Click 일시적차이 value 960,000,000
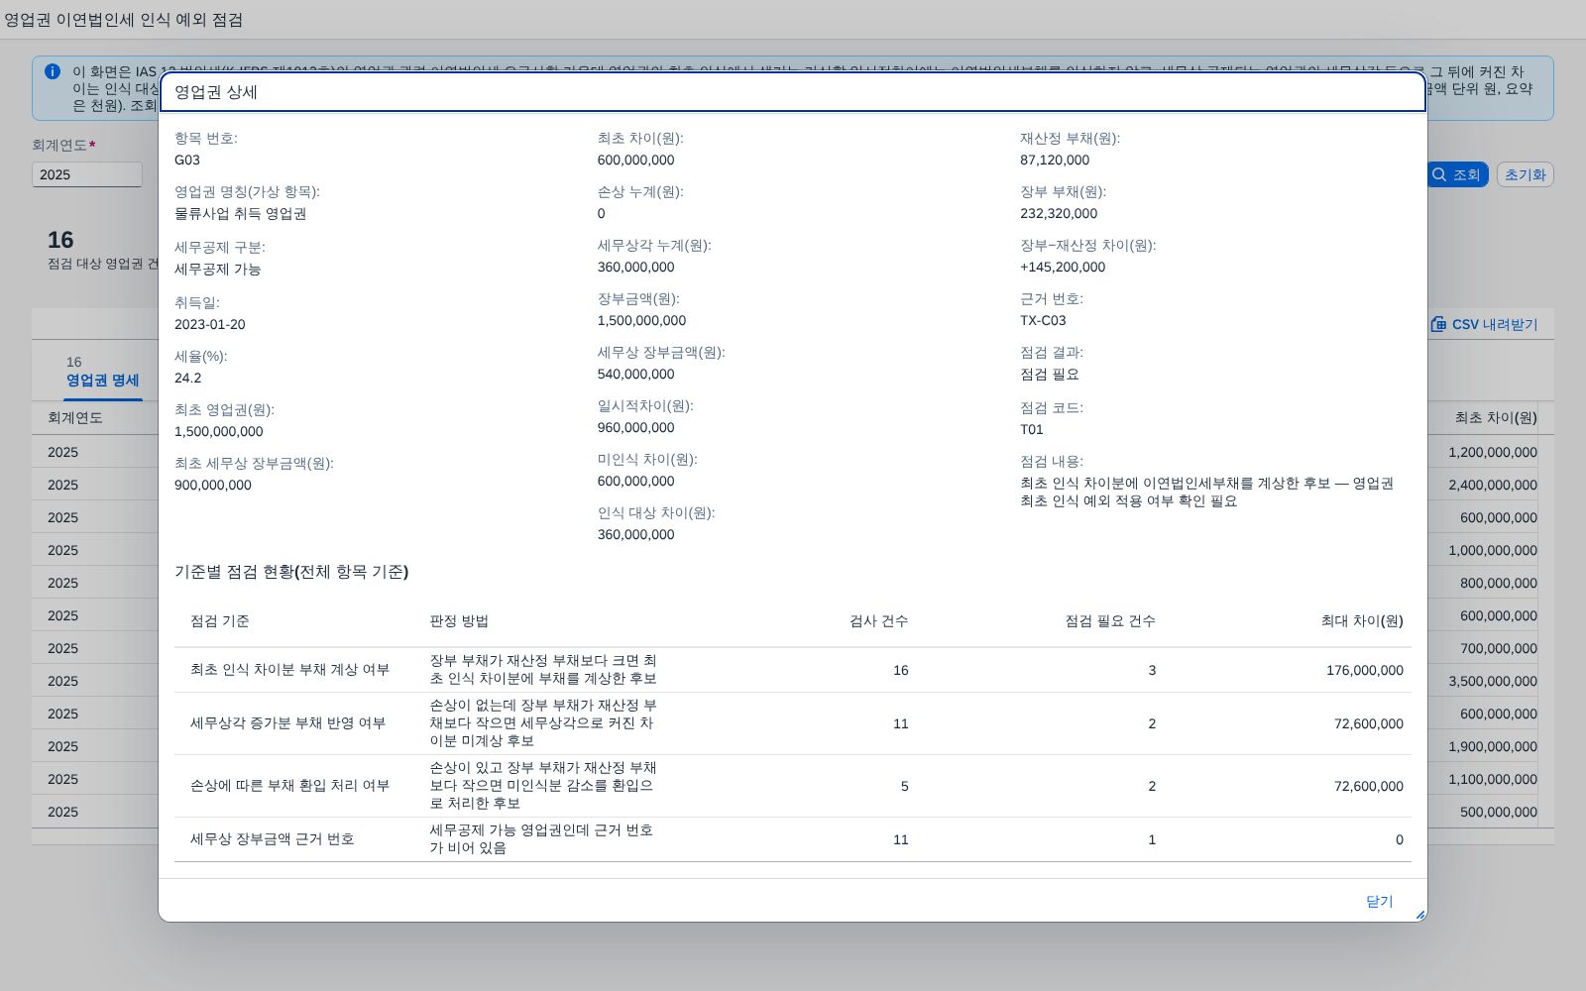This screenshot has width=1586, height=991. click(635, 427)
